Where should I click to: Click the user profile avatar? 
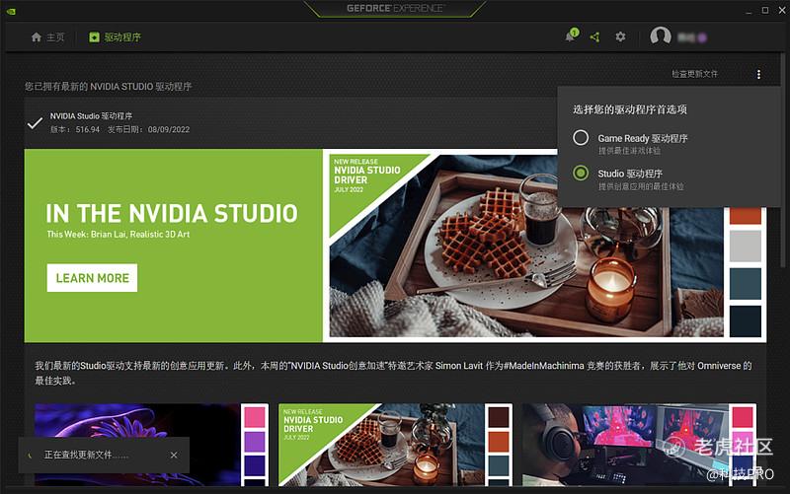point(660,36)
